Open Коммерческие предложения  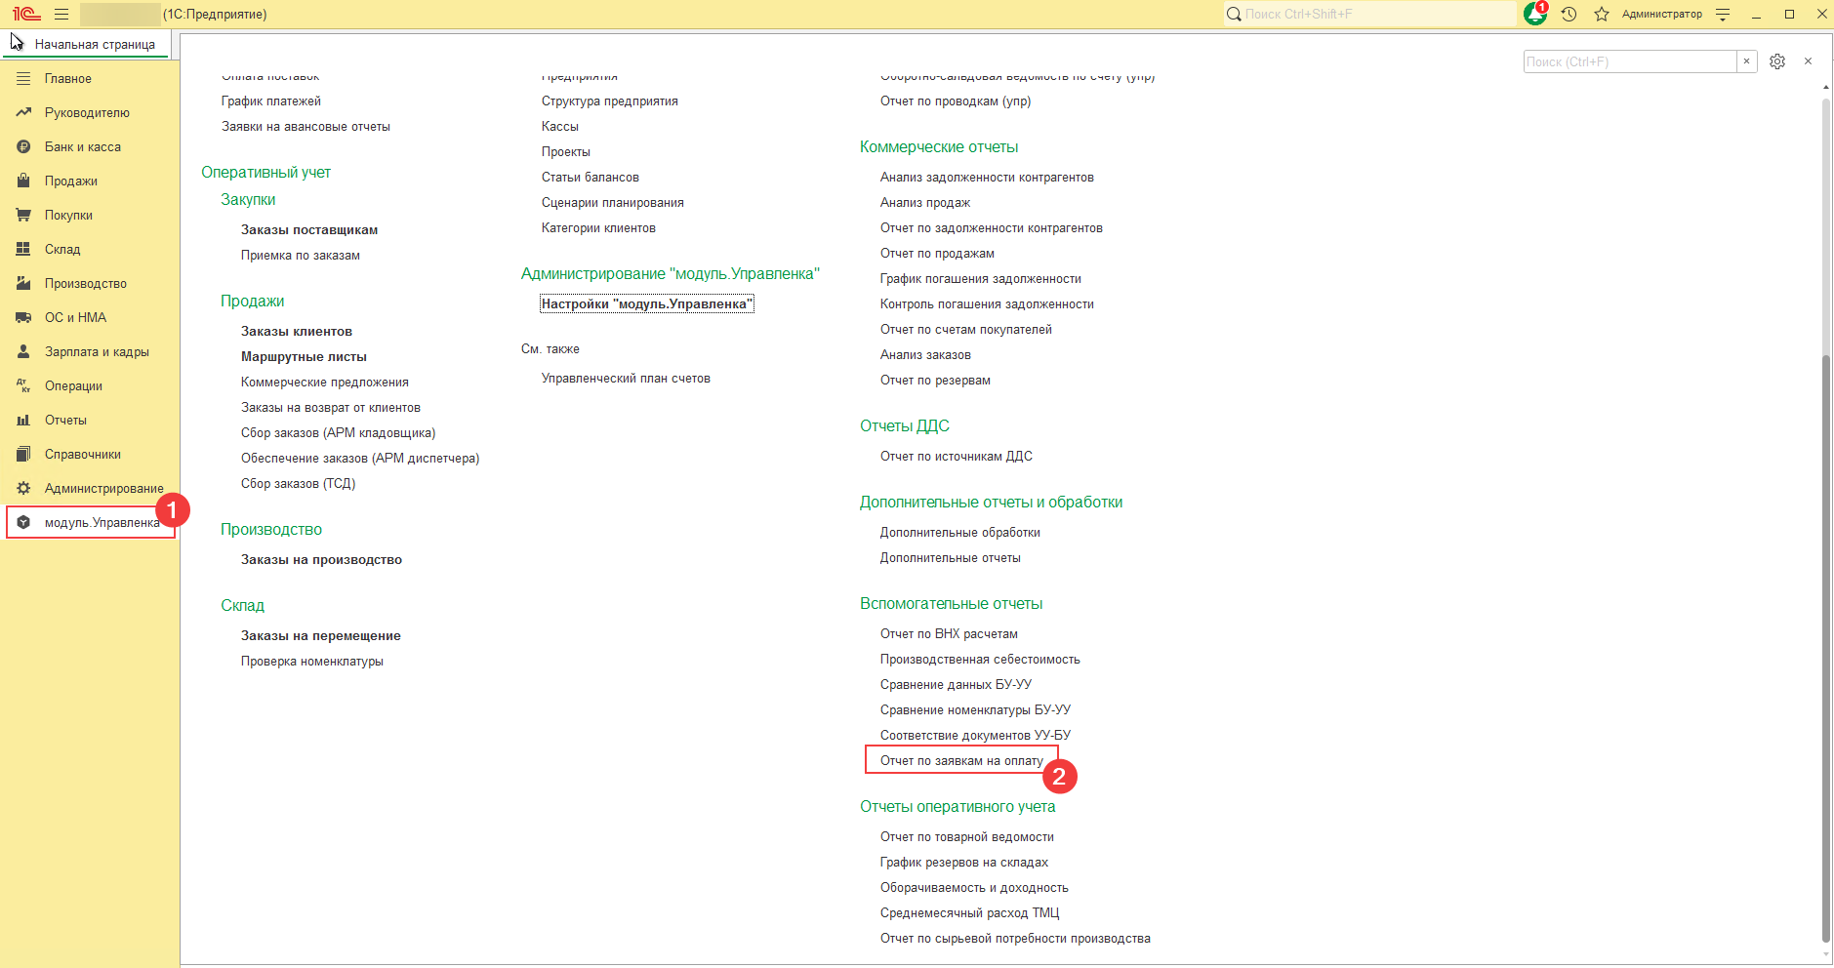[325, 383]
